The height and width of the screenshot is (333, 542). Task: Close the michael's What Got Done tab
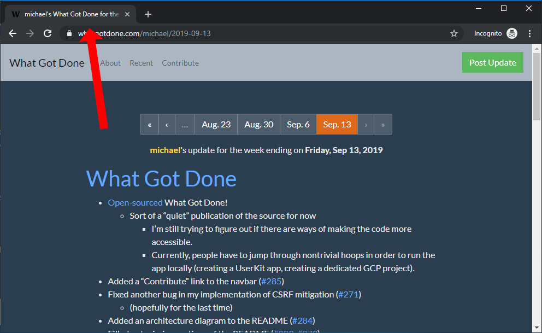coord(127,14)
